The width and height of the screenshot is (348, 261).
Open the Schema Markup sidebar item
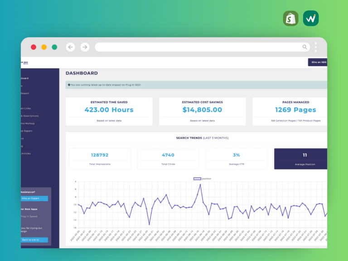click(28, 123)
